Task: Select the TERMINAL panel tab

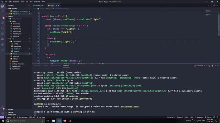Action: click(66, 66)
